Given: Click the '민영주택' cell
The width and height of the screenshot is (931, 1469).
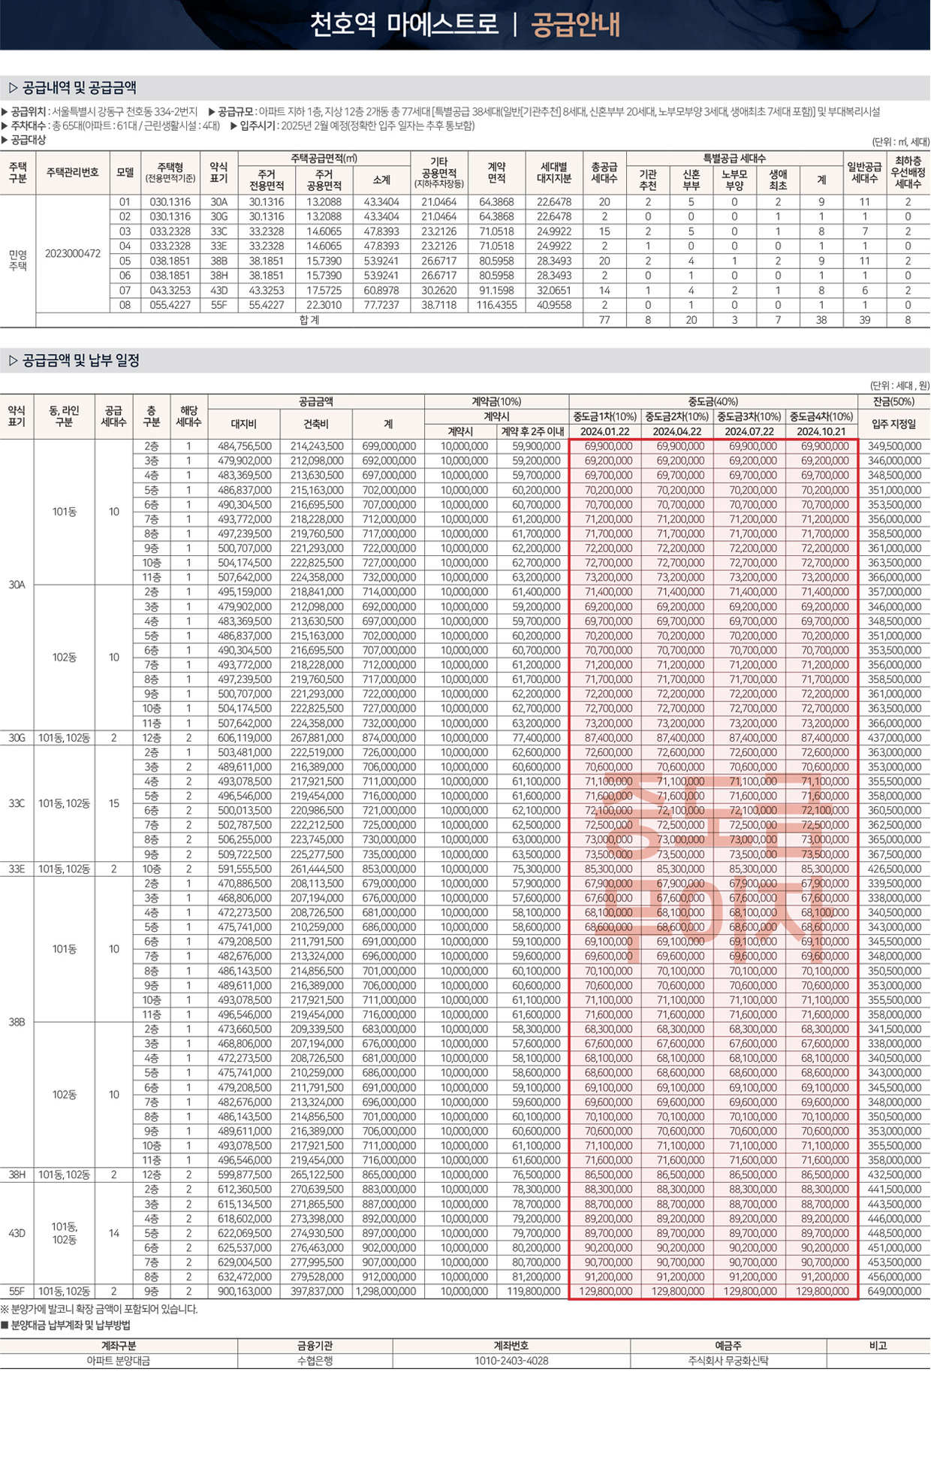Looking at the screenshot, I should pos(17,260).
